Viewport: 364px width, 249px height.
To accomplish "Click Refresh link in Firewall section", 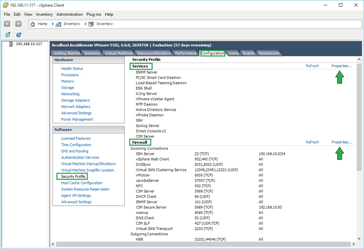I will [x=312, y=142].
